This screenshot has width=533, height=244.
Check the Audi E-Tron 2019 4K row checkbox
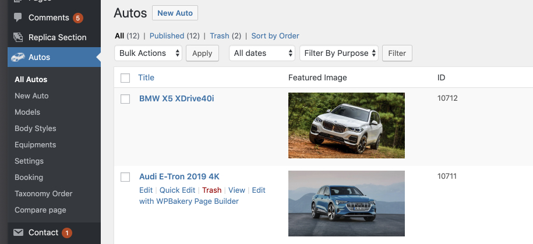(x=125, y=177)
